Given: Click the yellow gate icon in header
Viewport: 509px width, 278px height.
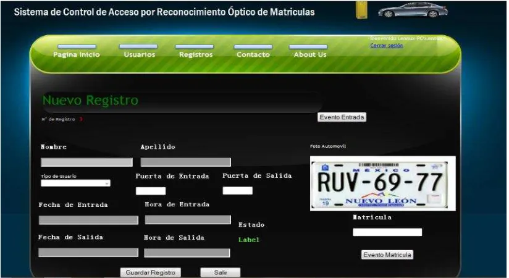Looking at the screenshot, I should [361, 10].
